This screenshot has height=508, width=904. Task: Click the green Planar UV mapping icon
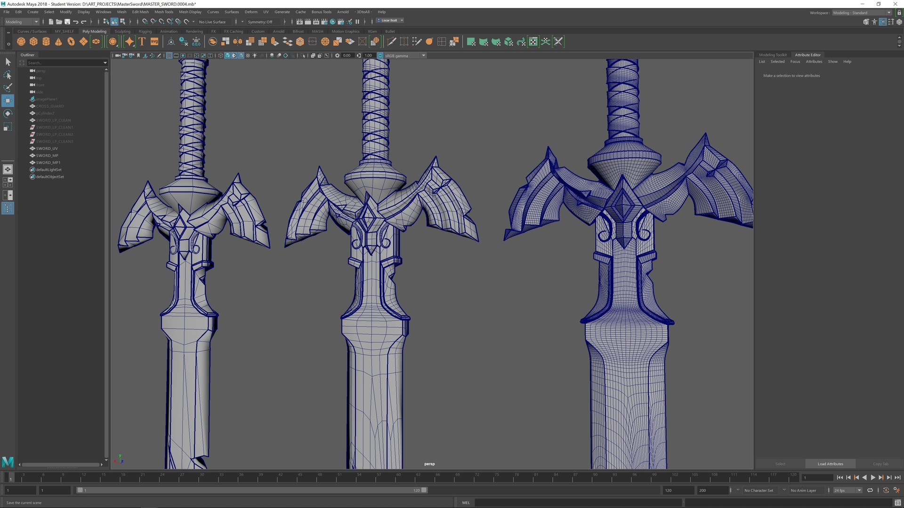coord(471,42)
